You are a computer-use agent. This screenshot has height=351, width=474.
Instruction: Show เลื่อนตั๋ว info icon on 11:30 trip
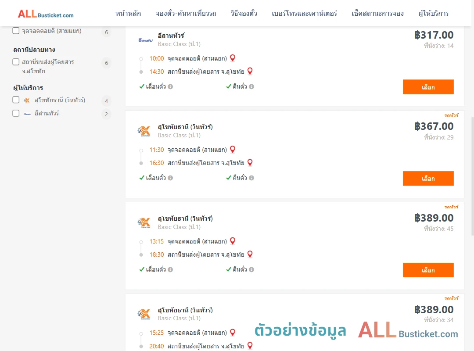170,178
